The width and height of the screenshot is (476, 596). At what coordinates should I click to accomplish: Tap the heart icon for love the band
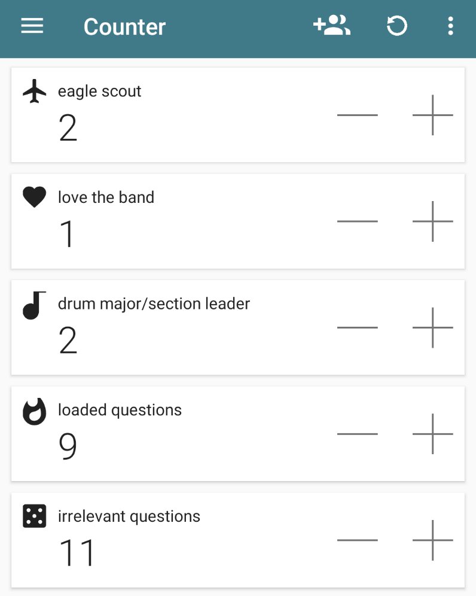coord(34,197)
